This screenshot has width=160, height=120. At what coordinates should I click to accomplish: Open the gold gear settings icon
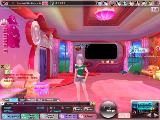pyautogui.click(x=150, y=3)
